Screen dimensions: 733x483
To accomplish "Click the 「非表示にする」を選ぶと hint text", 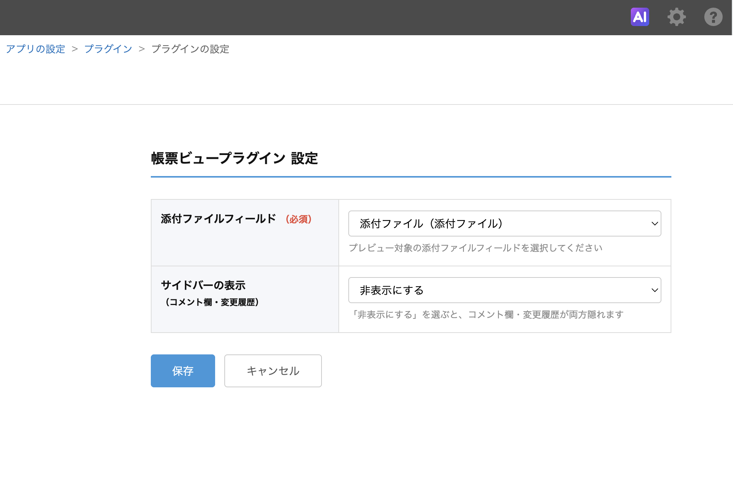I will [x=486, y=315].
